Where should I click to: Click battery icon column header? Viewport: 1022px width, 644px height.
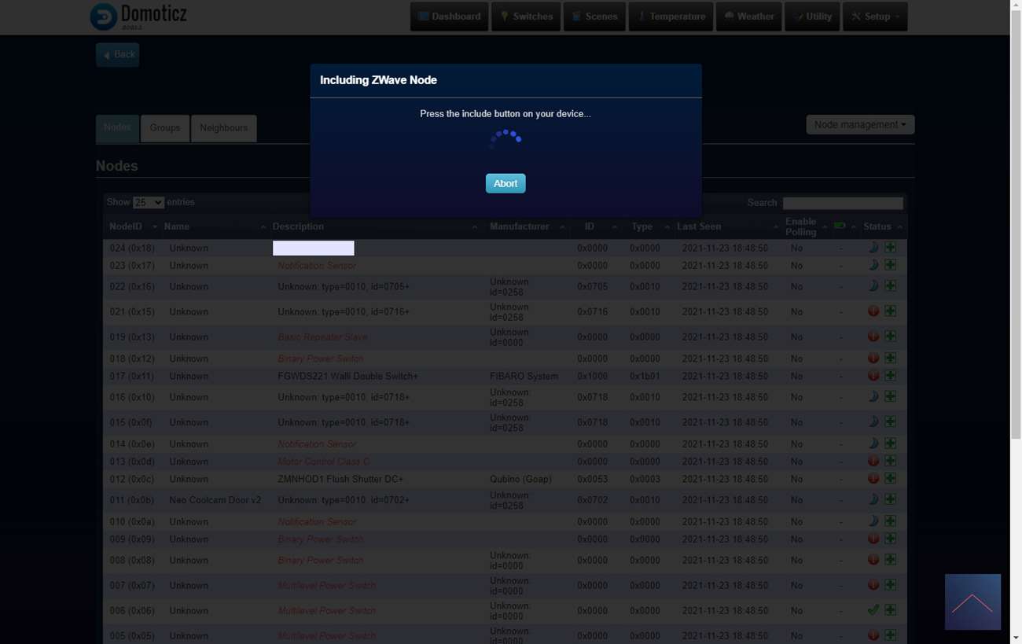pos(840,226)
